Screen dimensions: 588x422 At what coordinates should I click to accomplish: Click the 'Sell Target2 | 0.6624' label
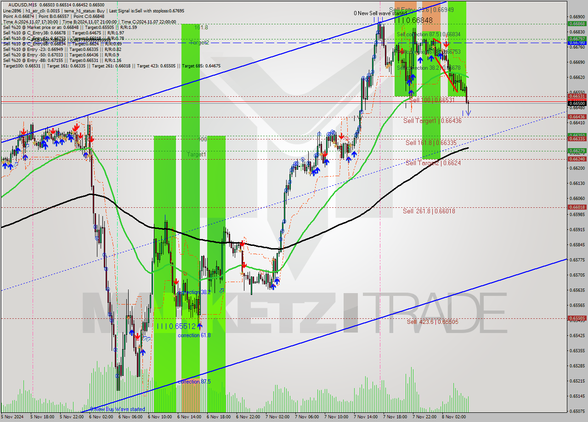pyautogui.click(x=433, y=163)
